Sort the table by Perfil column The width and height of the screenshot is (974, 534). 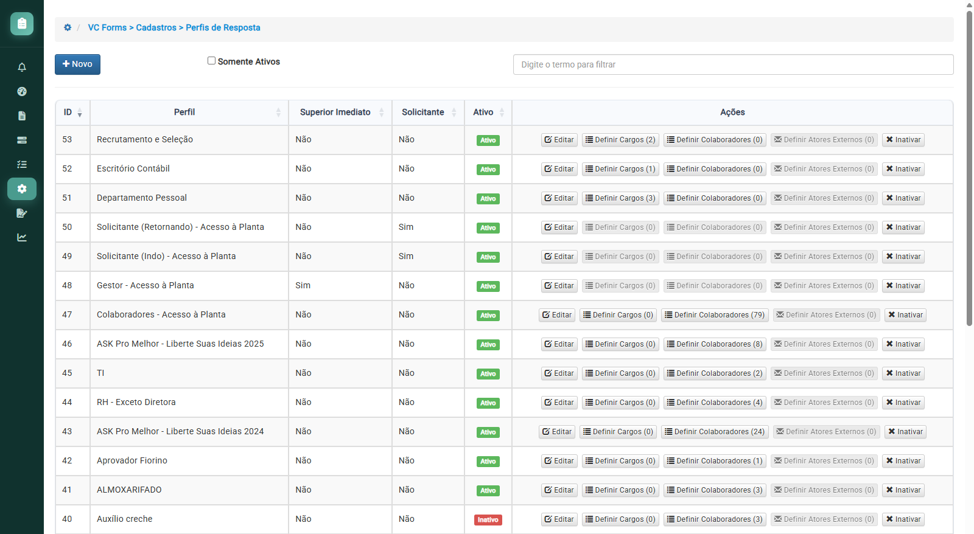189,113
